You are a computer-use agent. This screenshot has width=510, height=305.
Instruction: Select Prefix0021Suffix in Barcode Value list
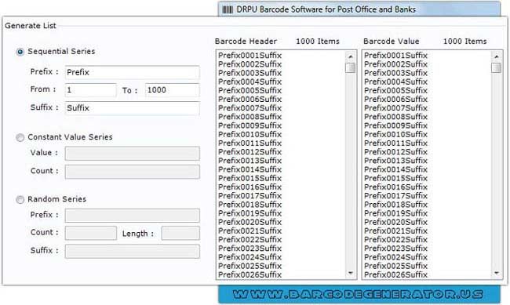(x=395, y=231)
